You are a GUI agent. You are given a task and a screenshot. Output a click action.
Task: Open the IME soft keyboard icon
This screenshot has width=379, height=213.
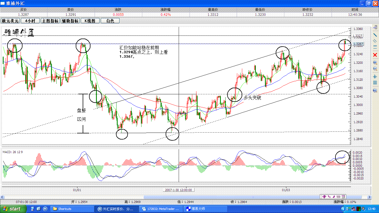click(x=338, y=197)
